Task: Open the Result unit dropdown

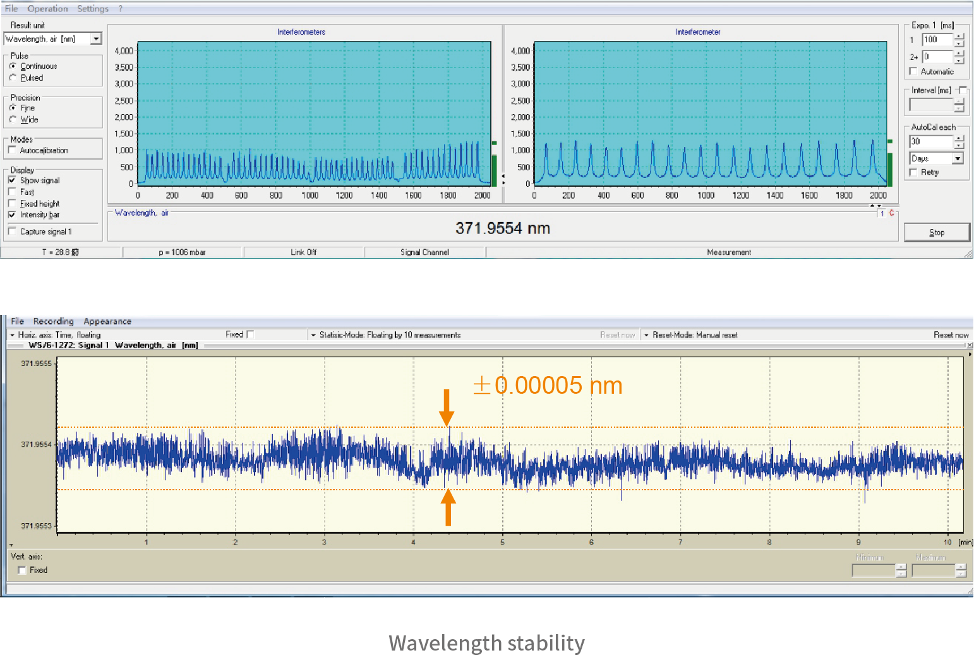Action: (x=96, y=39)
